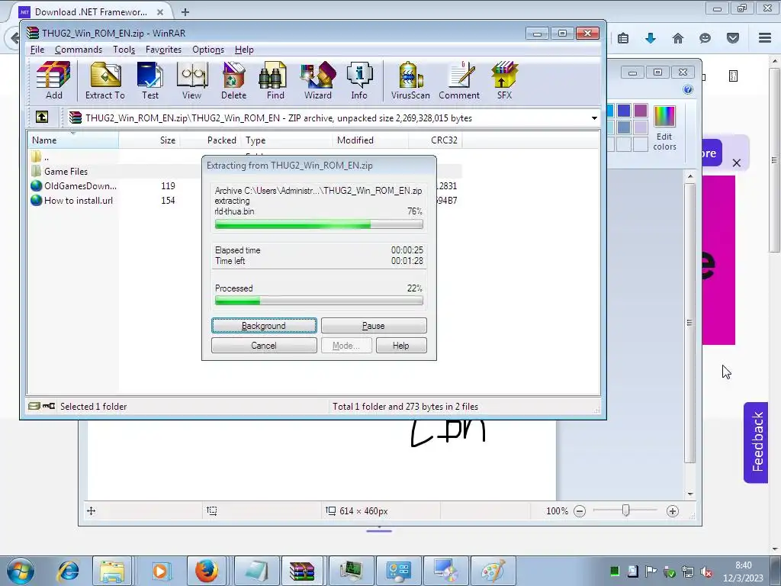781x586 pixels.
Task: Open the Favorites menu
Action: point(163,50)
